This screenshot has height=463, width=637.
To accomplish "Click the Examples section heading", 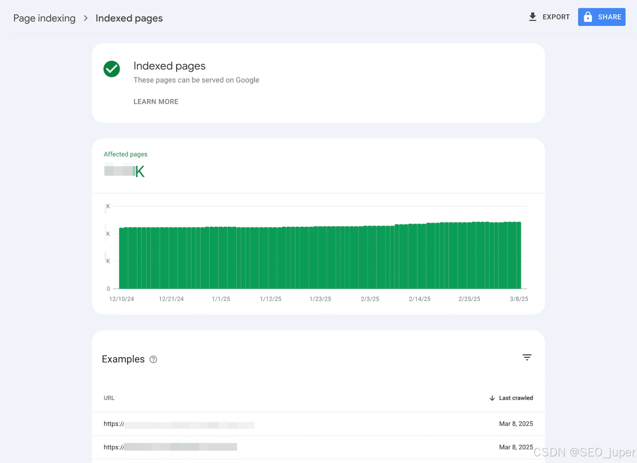I will (x=123, y=359).
